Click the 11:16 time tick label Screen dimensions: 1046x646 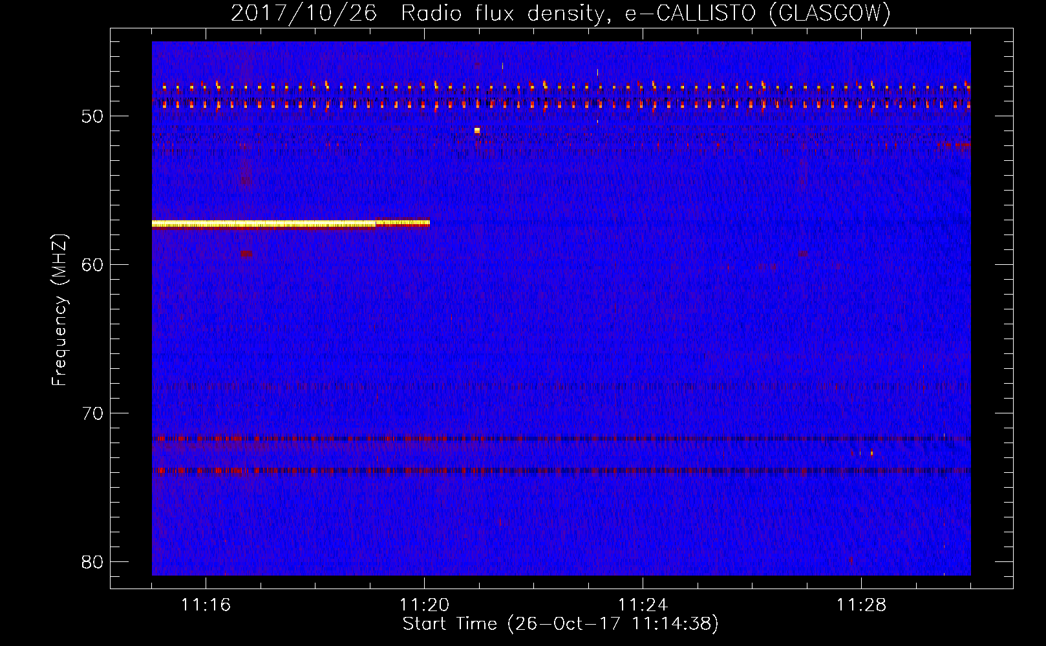(206, 605)
